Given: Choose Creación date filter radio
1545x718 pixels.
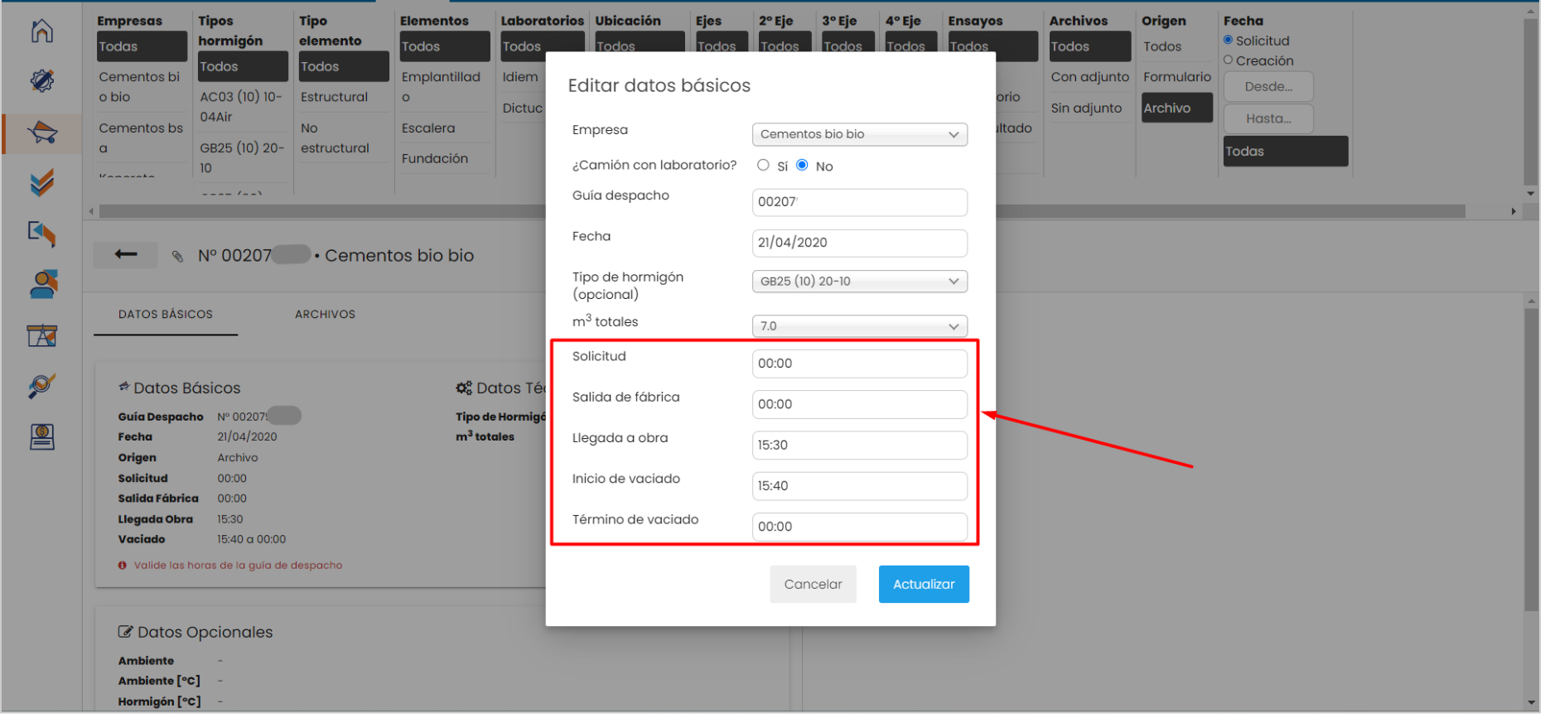Looking at the screenshot, I should 1229,60.
